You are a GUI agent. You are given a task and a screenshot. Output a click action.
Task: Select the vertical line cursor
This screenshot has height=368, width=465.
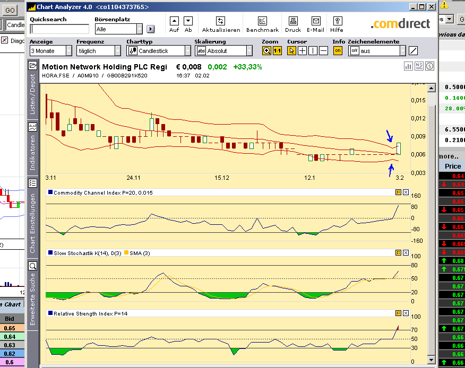(x=313, y=51)
